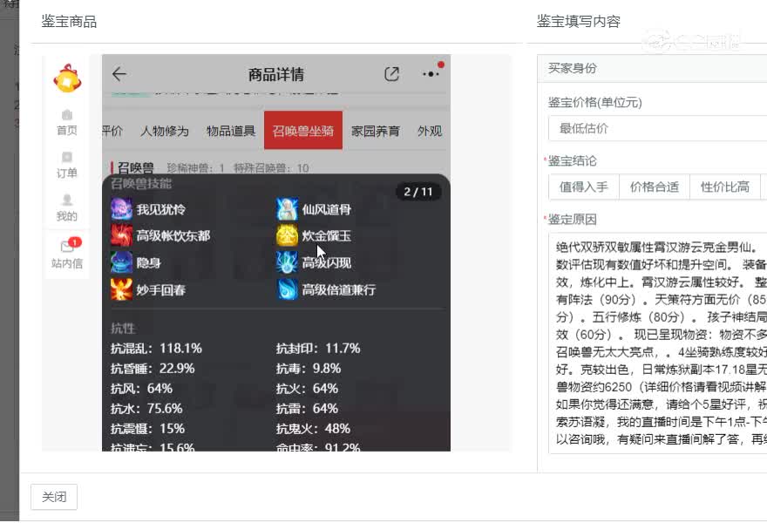
Task: Choose the 价格合适 conclusion option
Action: (655, 187)
